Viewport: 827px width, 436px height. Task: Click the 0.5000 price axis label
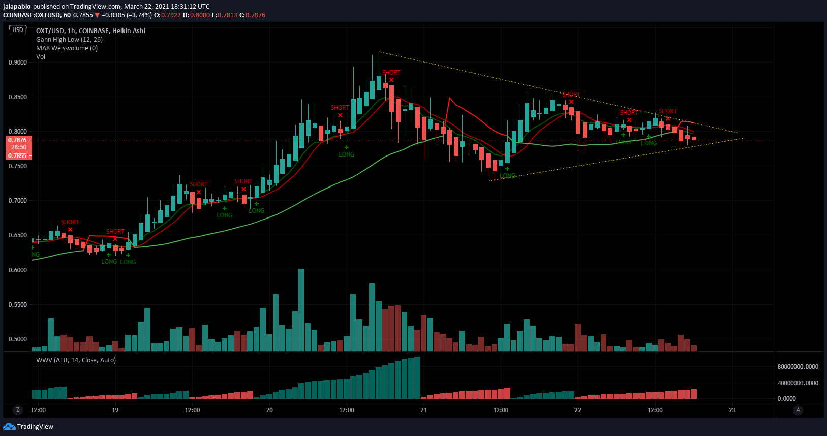pyautogui.click(x=18, y=339)
